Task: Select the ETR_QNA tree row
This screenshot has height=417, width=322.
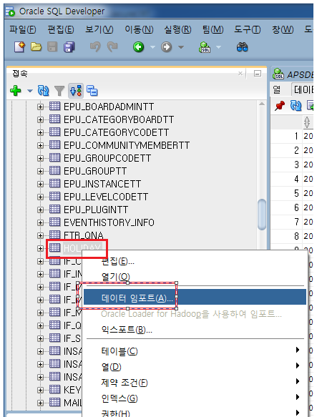Action: tap(83, 235)
